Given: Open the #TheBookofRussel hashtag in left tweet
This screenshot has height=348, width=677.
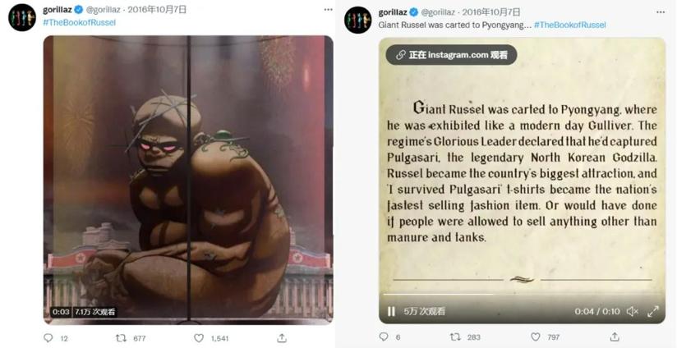Looking at the screenshot, I should (x=79, y=22).
